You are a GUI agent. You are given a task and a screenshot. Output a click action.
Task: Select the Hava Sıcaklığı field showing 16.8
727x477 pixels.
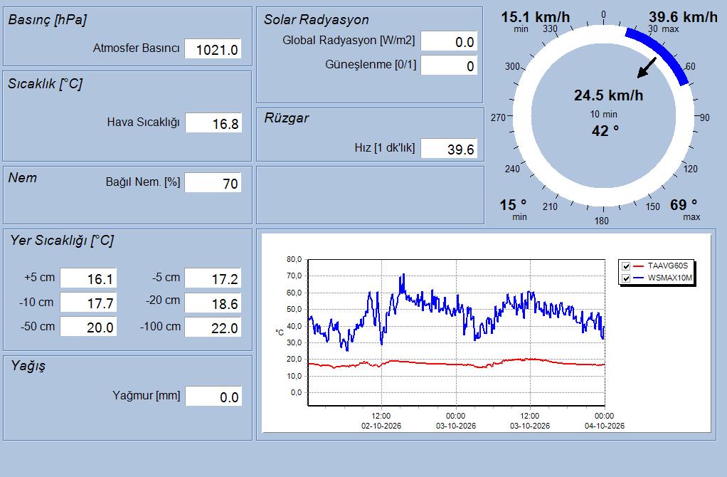(x=213, y=123)
